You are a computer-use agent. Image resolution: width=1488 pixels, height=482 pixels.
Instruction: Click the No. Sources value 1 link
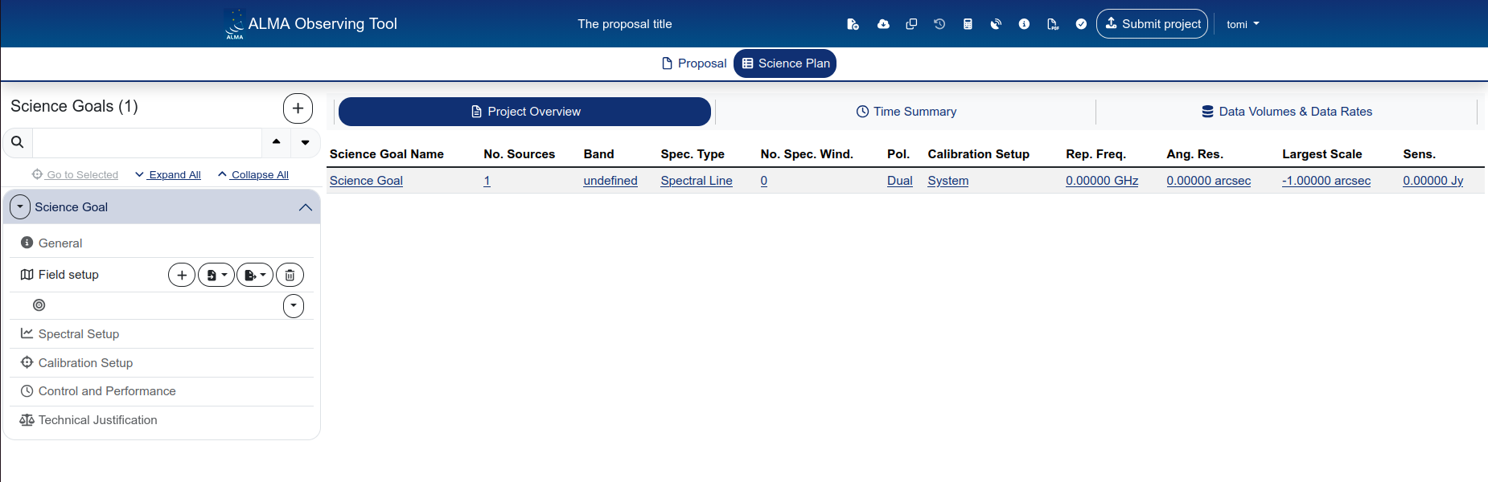click(487, 181)
